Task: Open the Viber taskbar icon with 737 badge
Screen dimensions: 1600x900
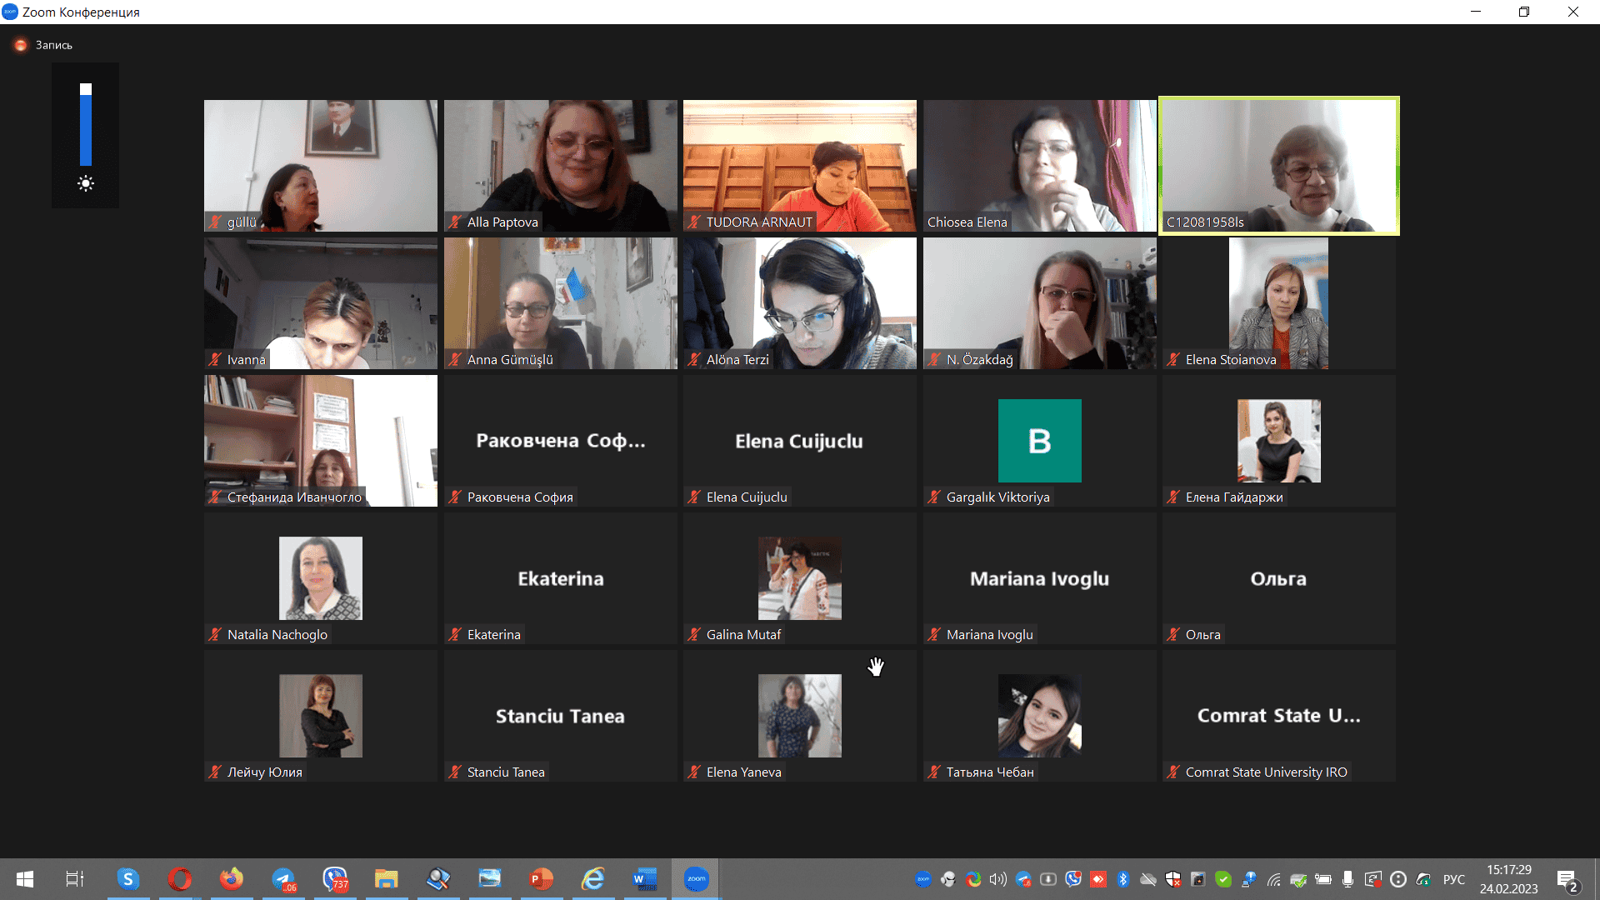Action: [335, 879]
